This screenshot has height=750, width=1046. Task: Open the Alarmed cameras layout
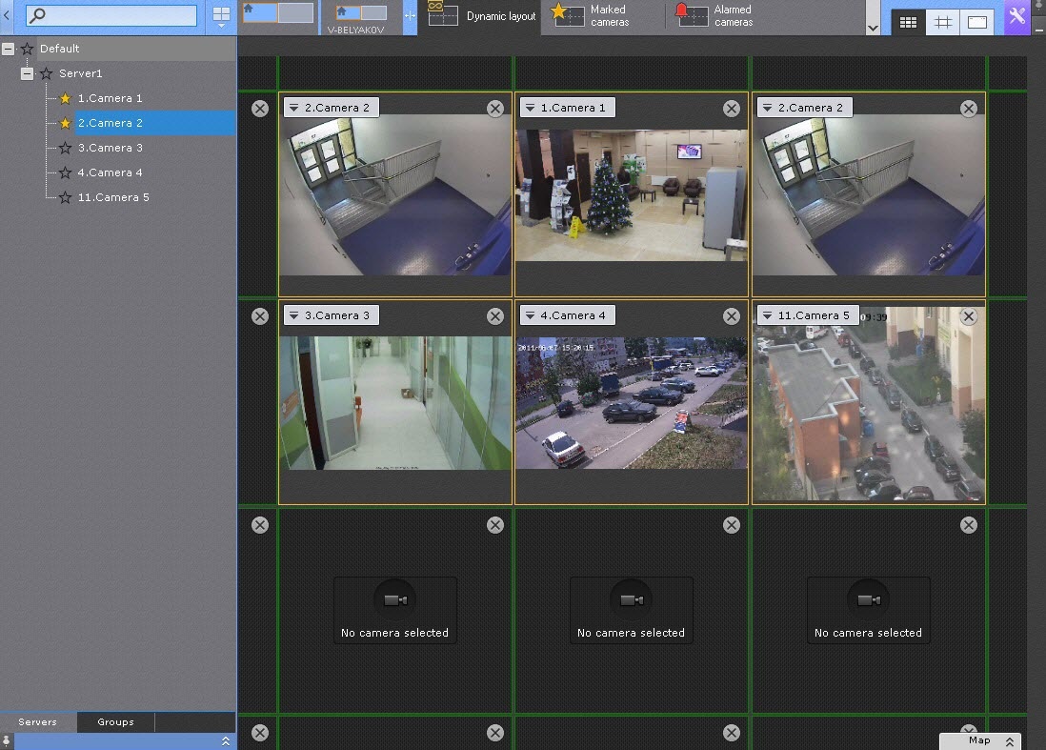(714, 15)
